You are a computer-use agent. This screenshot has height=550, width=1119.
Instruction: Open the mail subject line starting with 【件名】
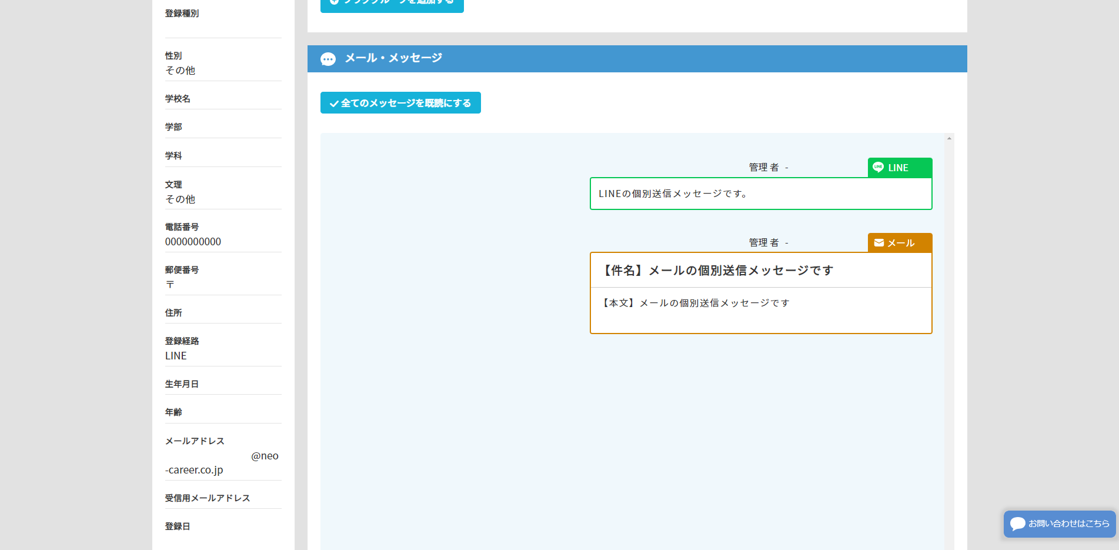[717, 271]
